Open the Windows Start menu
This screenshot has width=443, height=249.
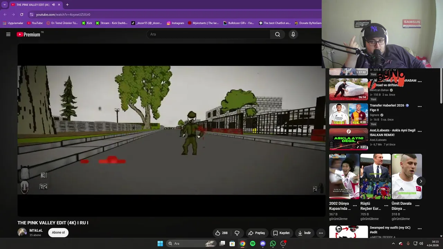160,243
